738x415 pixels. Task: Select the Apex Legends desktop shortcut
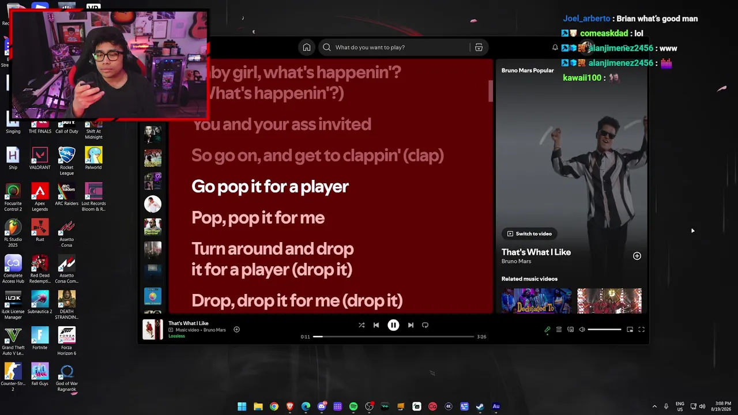40,197
